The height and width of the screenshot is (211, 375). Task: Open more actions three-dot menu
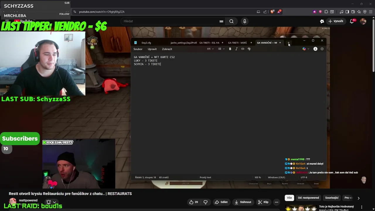277,202
